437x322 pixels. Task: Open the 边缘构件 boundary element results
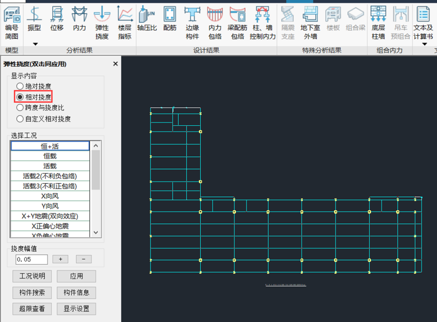[x=192, y=23]
